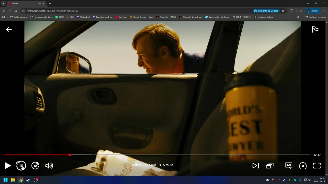Open the playback speed control

point(303,166)
